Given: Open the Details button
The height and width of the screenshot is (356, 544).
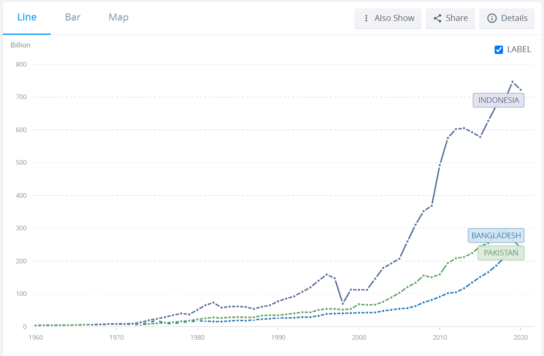Looking at the screenshot, I should [507, 18].
